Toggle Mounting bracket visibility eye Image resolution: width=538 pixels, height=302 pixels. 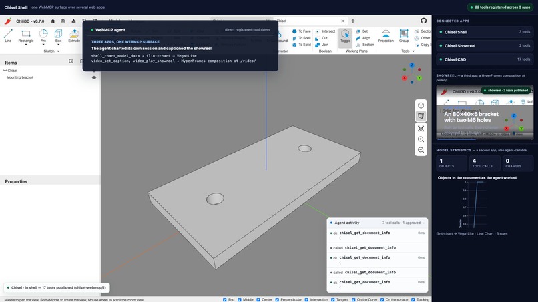94,77
